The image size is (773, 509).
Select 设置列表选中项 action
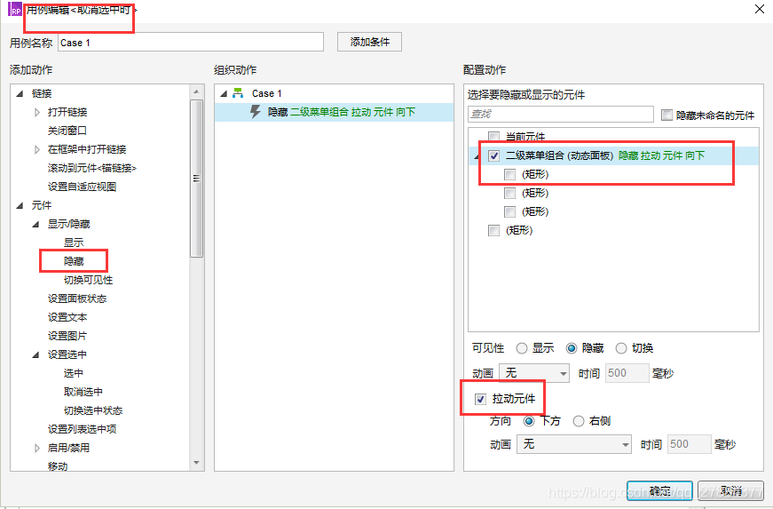(82, 429)
